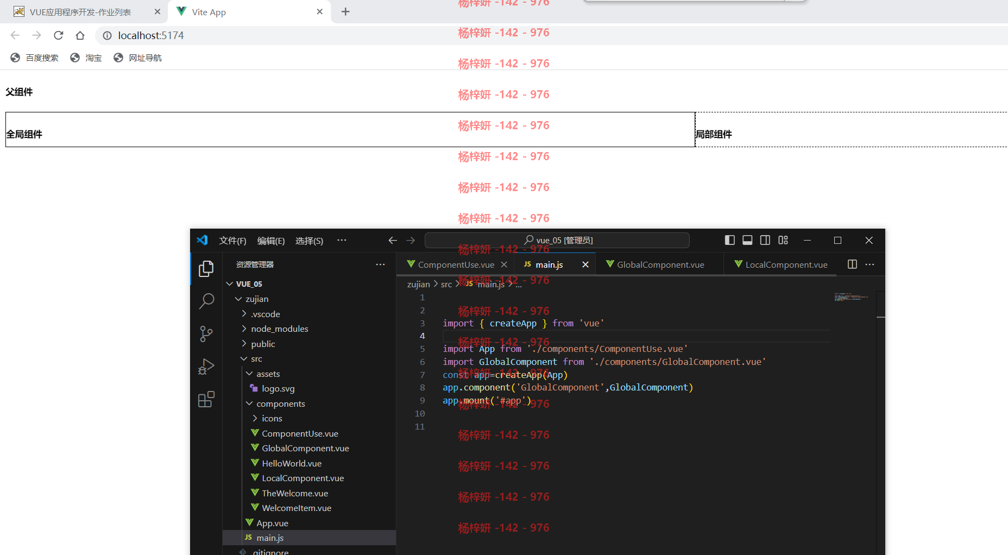Viewport: 1008px width, 555px height.
Task: Collapse the src folder
Action: [x=244, y=359]
